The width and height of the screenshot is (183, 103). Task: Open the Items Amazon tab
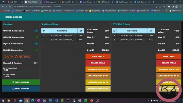(87, 2)
